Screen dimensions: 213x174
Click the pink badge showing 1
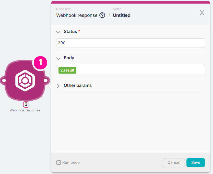(x=40, y=62)
